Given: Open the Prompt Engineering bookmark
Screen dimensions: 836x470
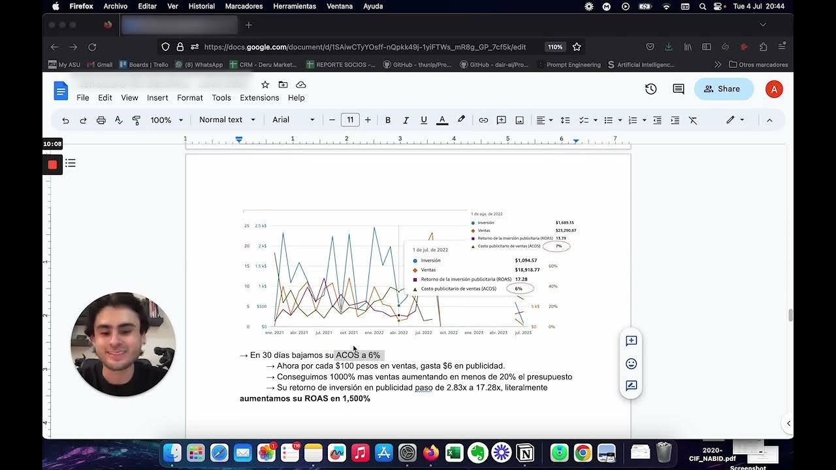Looking at the screenshot, I should coord(568,65).
